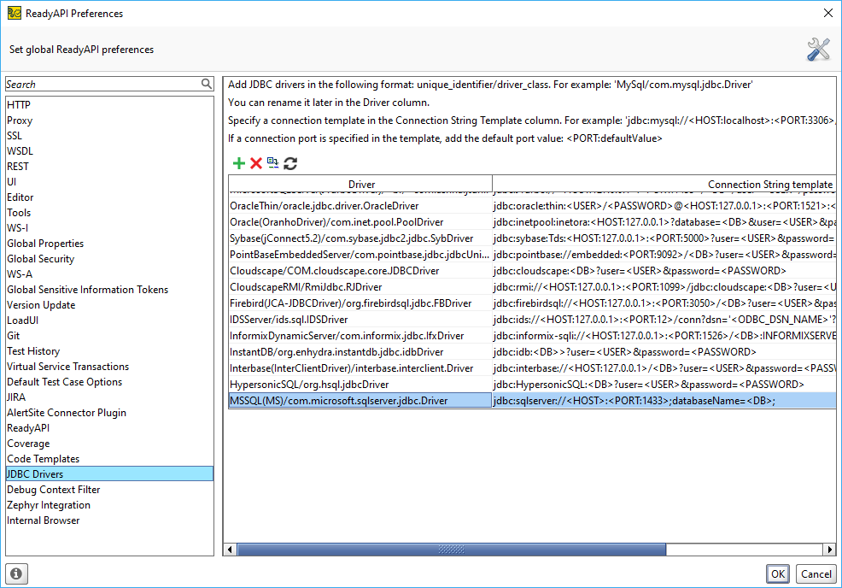Viewport: 842px width, 588px height.
Task: Select LoadUI in the preferences list
Action: click(x=109, y=320)
